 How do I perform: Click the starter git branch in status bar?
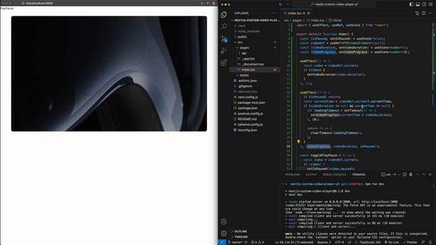tap(236, 242)
